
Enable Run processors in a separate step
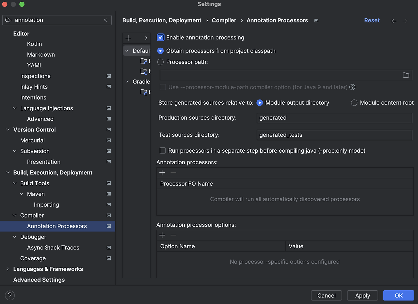click(x=163, y=151)
